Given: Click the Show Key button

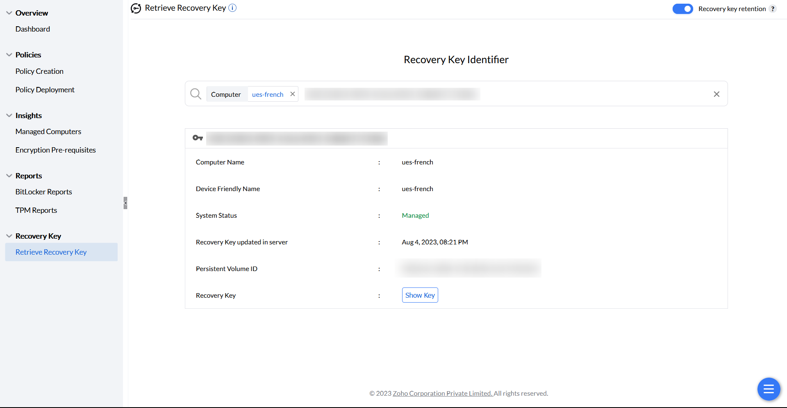Looking at the screenshot, I should click(420, 295).
